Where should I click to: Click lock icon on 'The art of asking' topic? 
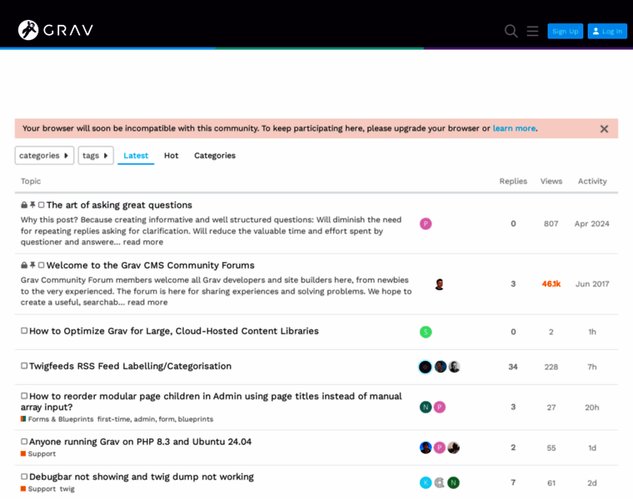24,205
